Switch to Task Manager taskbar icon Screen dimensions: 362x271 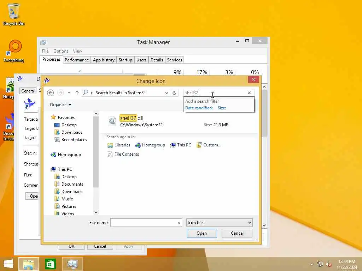coord(72,264)
